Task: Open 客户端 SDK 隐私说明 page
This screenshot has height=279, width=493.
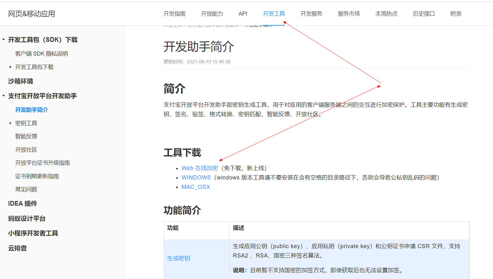Action: (x=41, y=54)
